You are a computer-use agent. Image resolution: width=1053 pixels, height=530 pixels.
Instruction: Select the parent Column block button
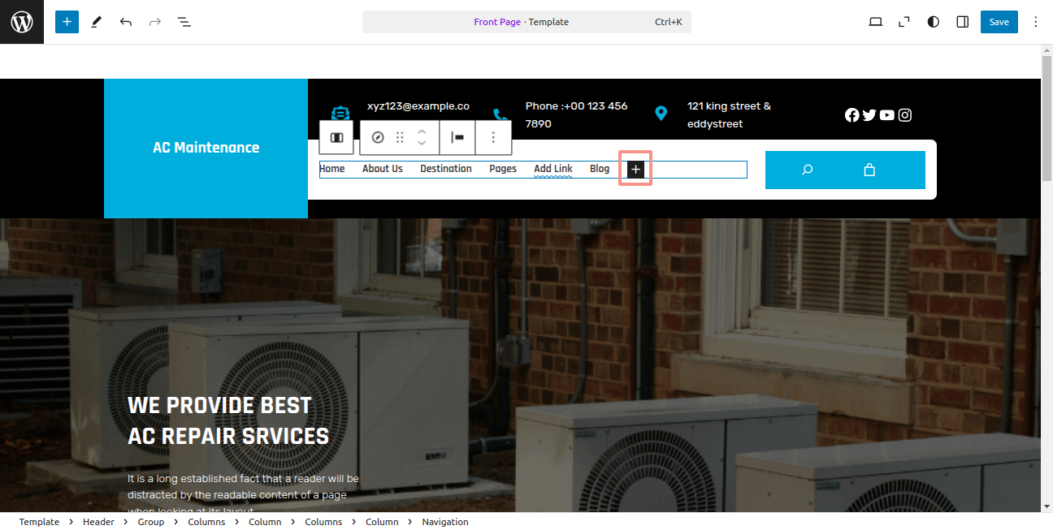tap(336, 137)
